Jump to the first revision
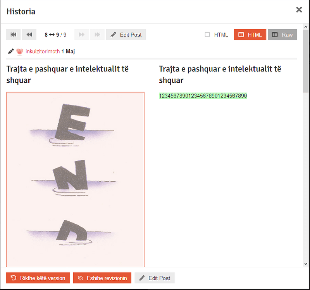Image resolution: width=310 pixels, height=290 pixels. (13, 35)
